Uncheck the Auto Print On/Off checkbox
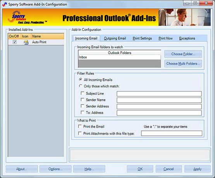 click(x=15, y=42)
